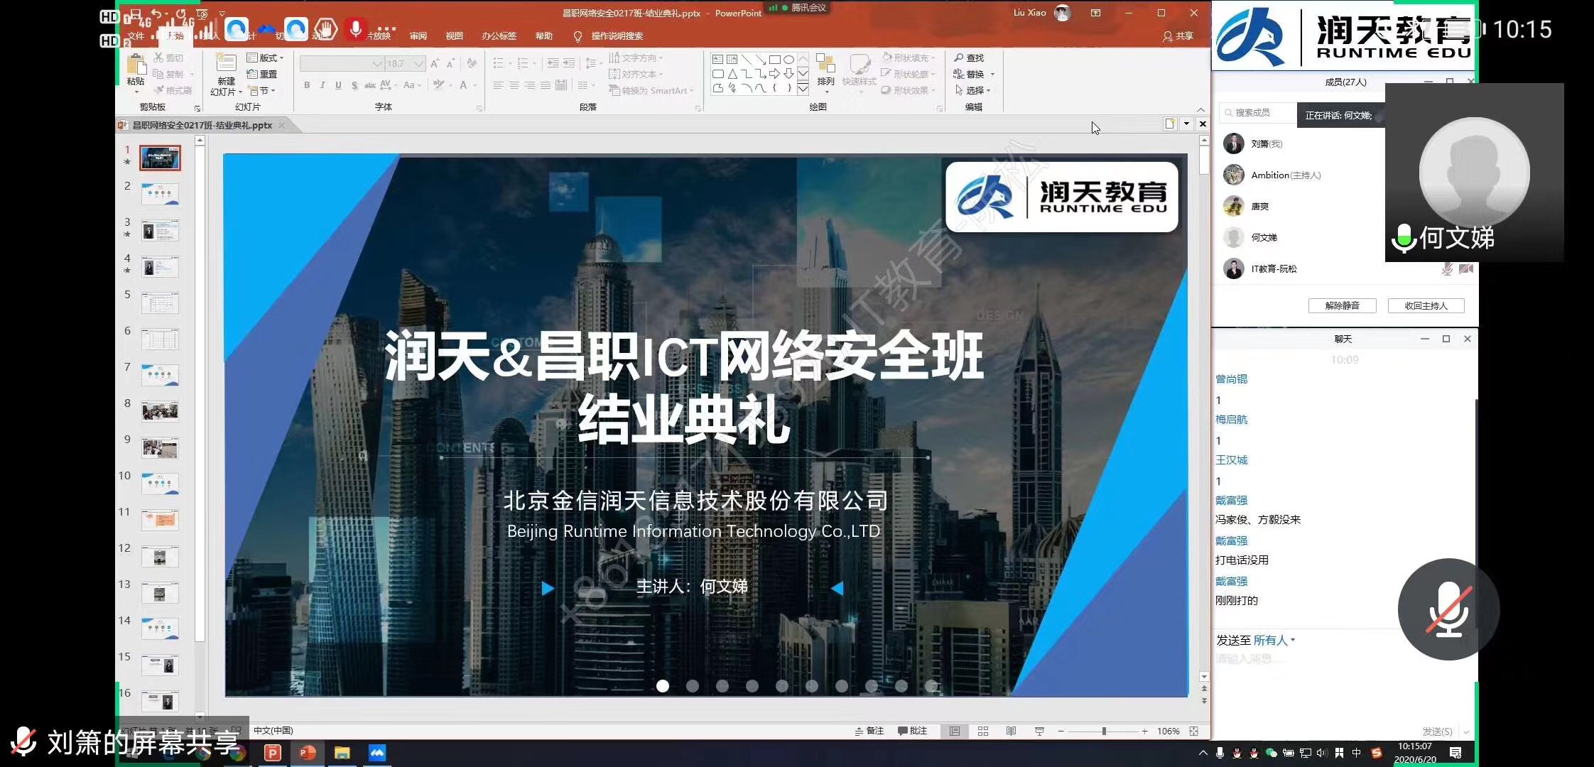Click fit slide to window icon

point(1194,731)
